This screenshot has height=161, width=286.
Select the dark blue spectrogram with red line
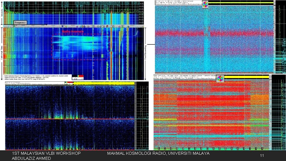click(77, 116)
